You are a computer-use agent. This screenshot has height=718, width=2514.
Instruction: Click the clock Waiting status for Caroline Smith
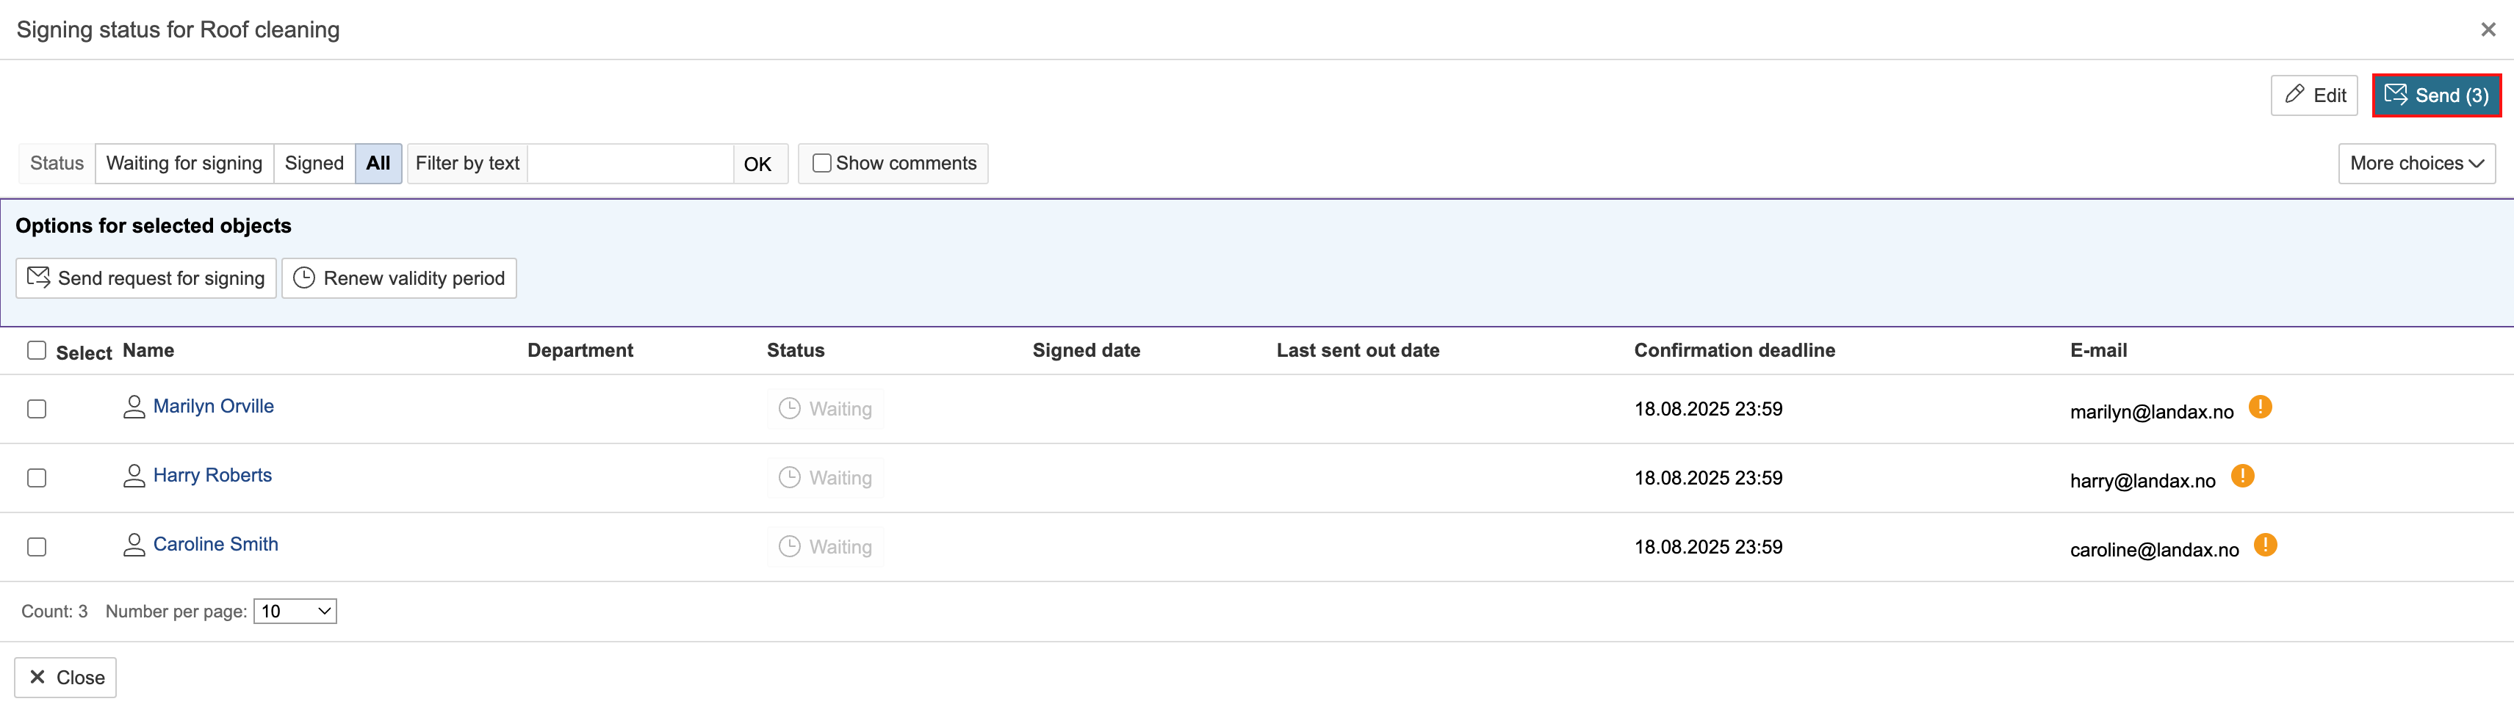coord(825,546)
